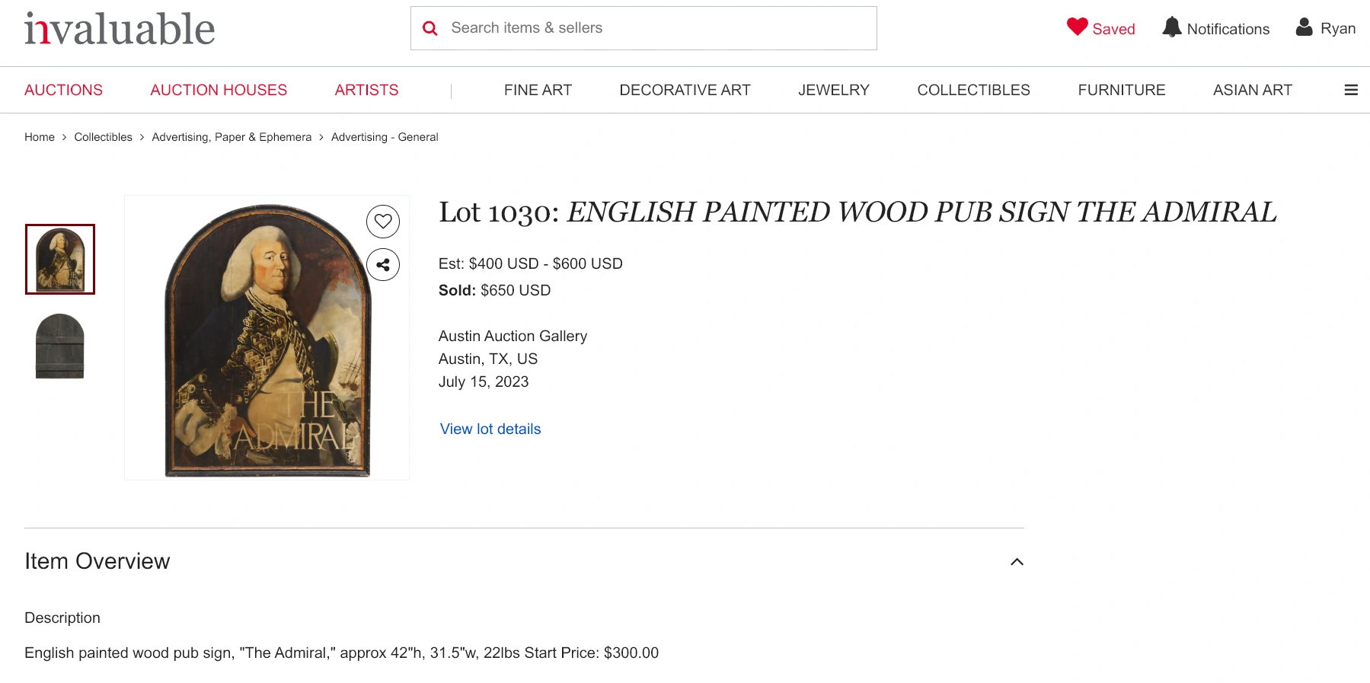1370x683 pixels.
Task: Click the Ryan user profile icon
Action: point(1305,27)
